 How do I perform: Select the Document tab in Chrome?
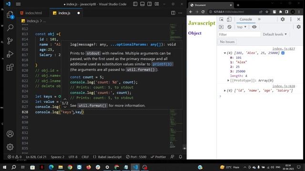(x=211, y=5)
